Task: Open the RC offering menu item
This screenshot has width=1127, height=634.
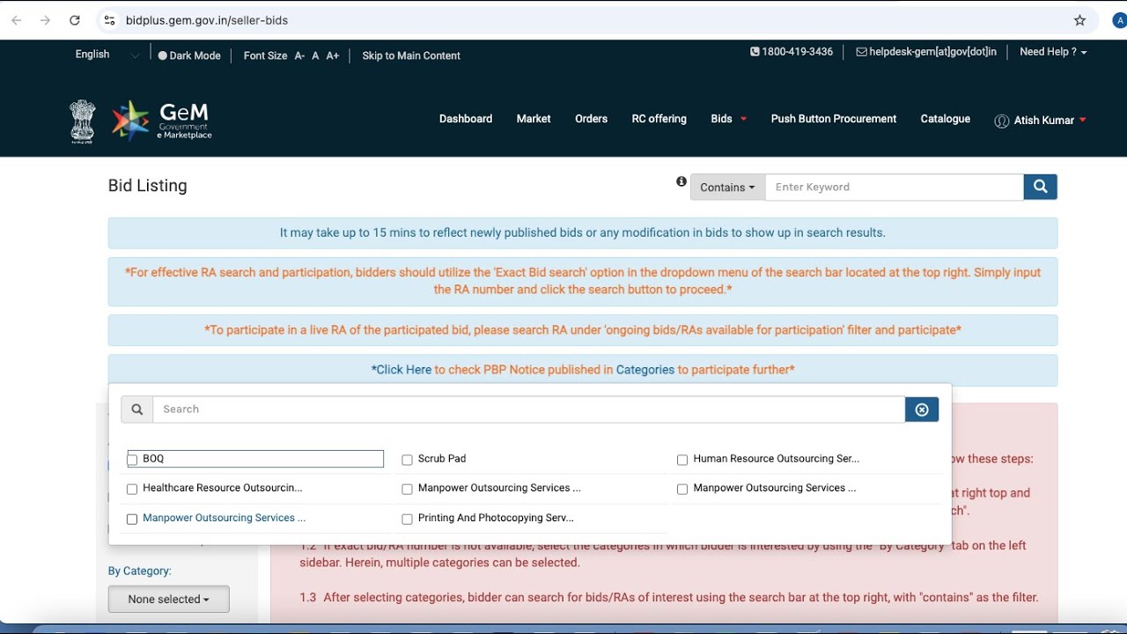Action: pos(659,119)
